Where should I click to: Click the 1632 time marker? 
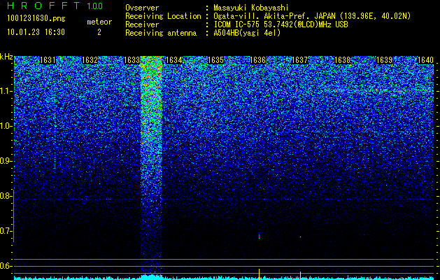tap(90, 60)
